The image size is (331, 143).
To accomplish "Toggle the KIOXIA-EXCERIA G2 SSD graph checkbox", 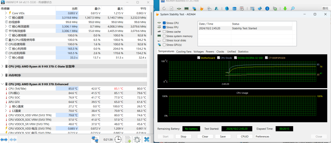I will 235,58.
